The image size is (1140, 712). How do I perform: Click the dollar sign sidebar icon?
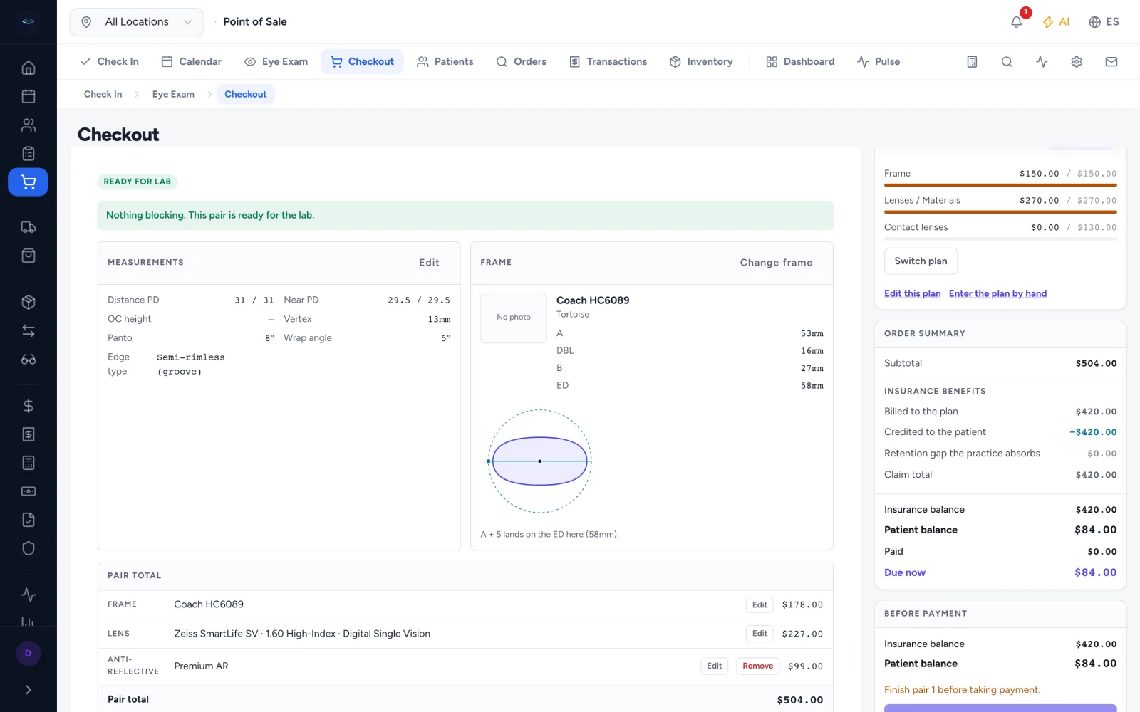pos(28,406)
